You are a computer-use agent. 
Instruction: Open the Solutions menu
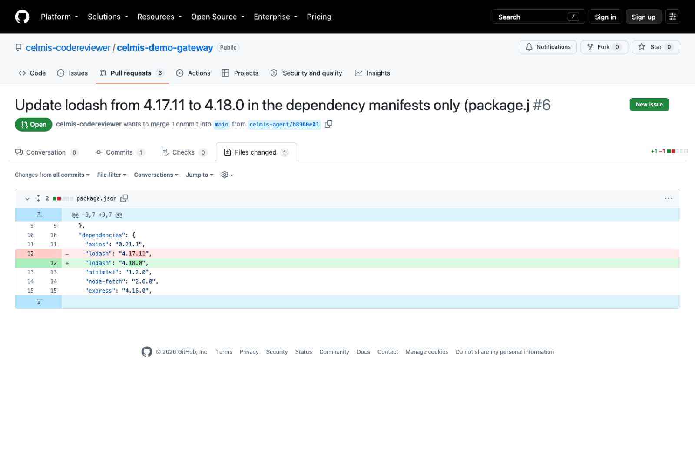click(108, 17)
